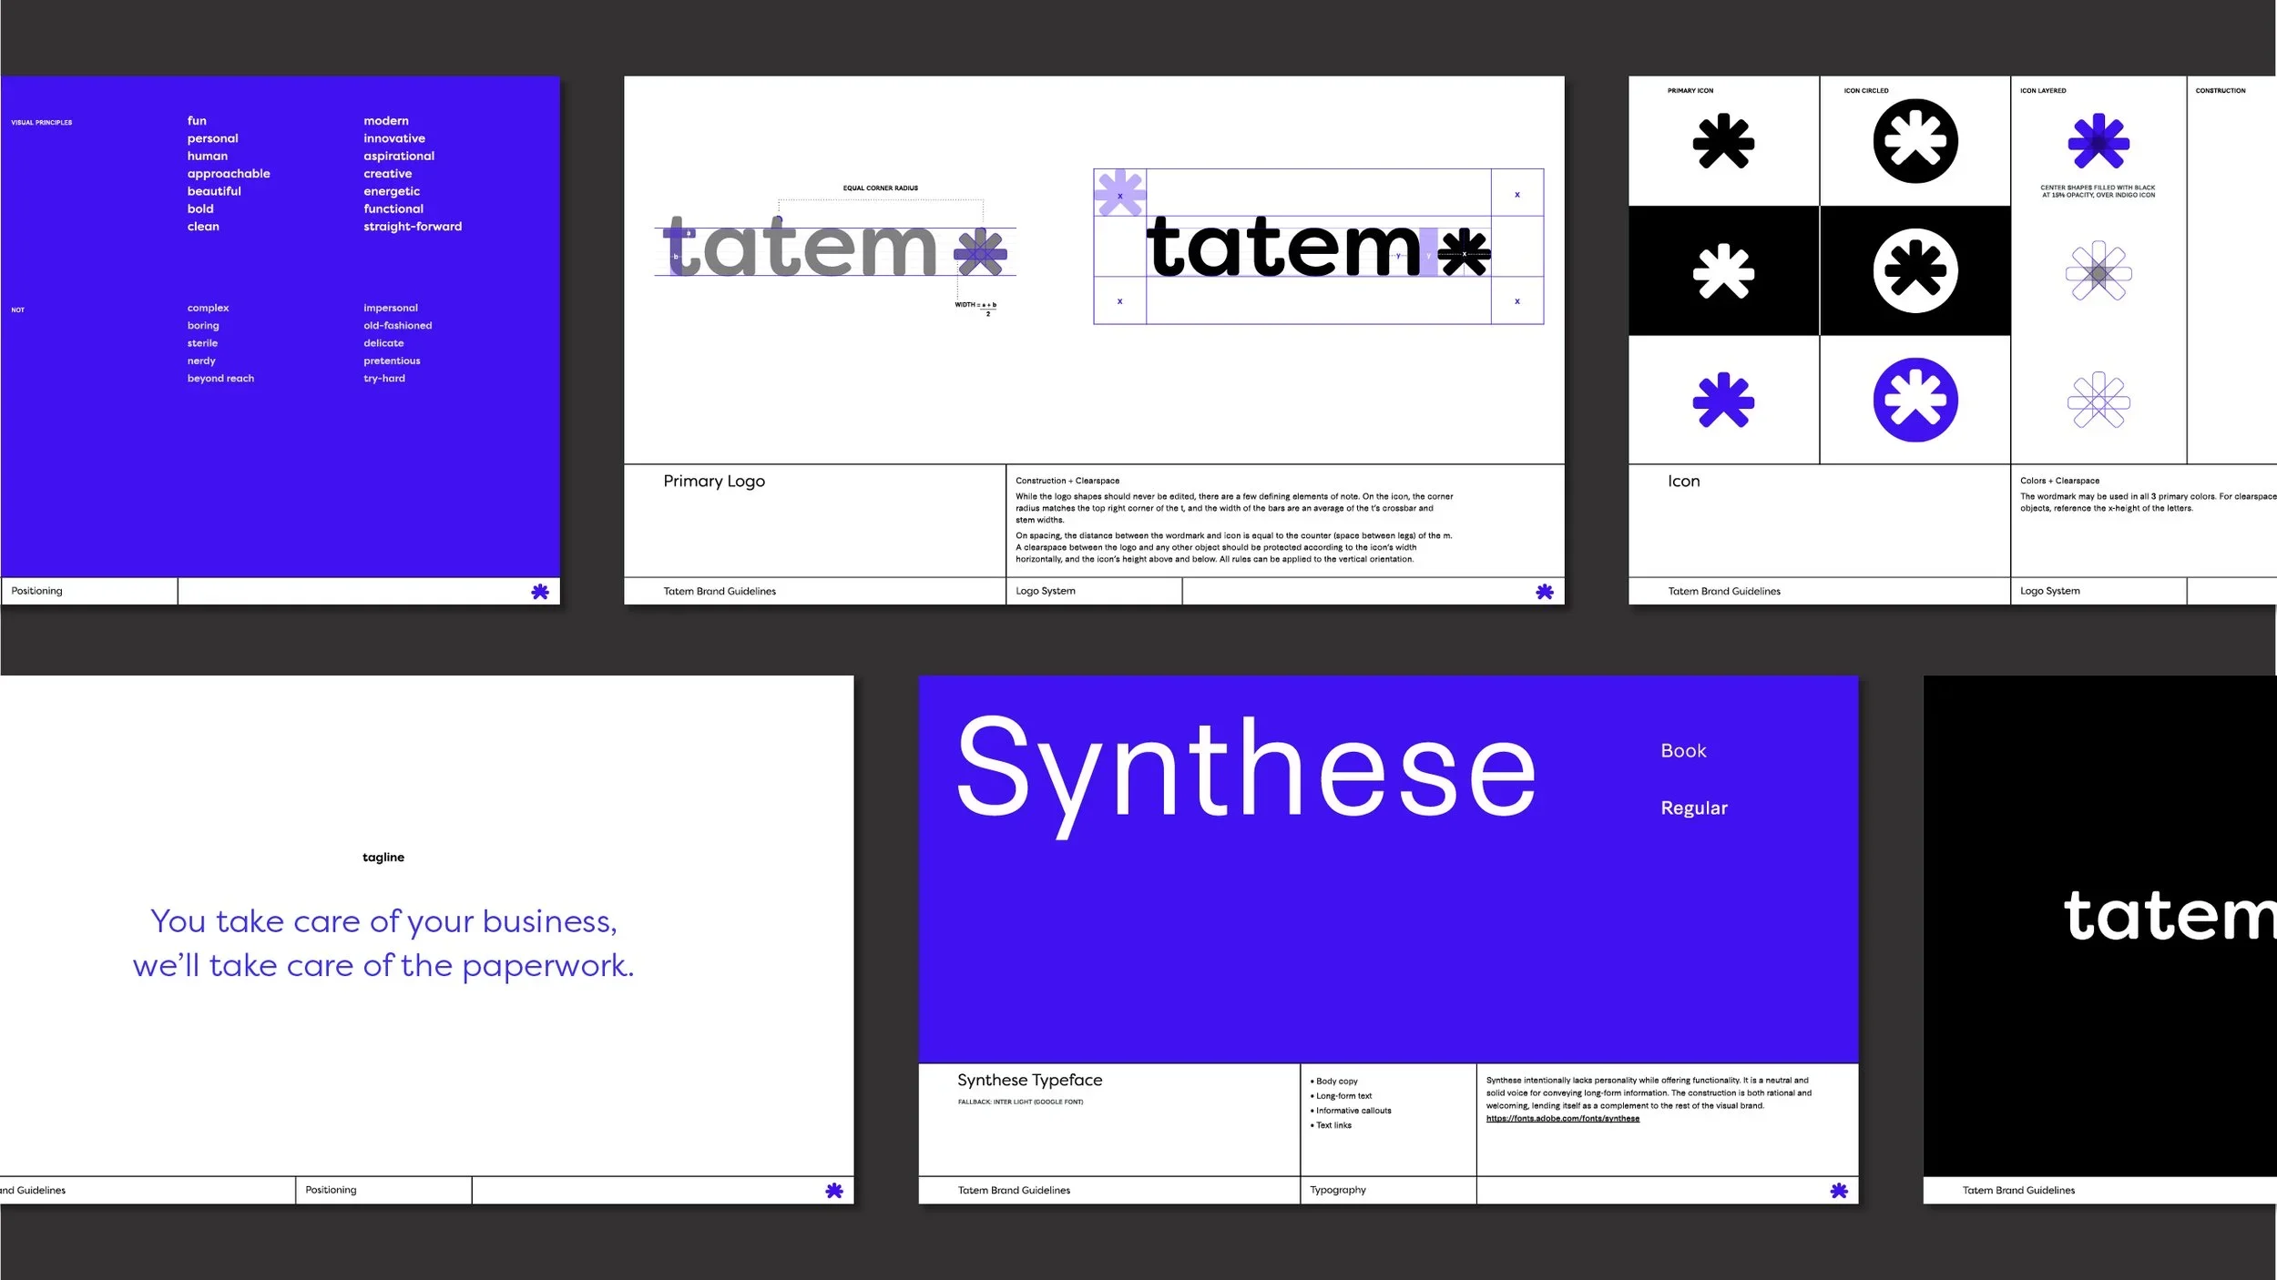Viewport: 2277px width, 1280px height.
Task: Click the word 'approachable' on blue slide
Action: coord(229,174)
